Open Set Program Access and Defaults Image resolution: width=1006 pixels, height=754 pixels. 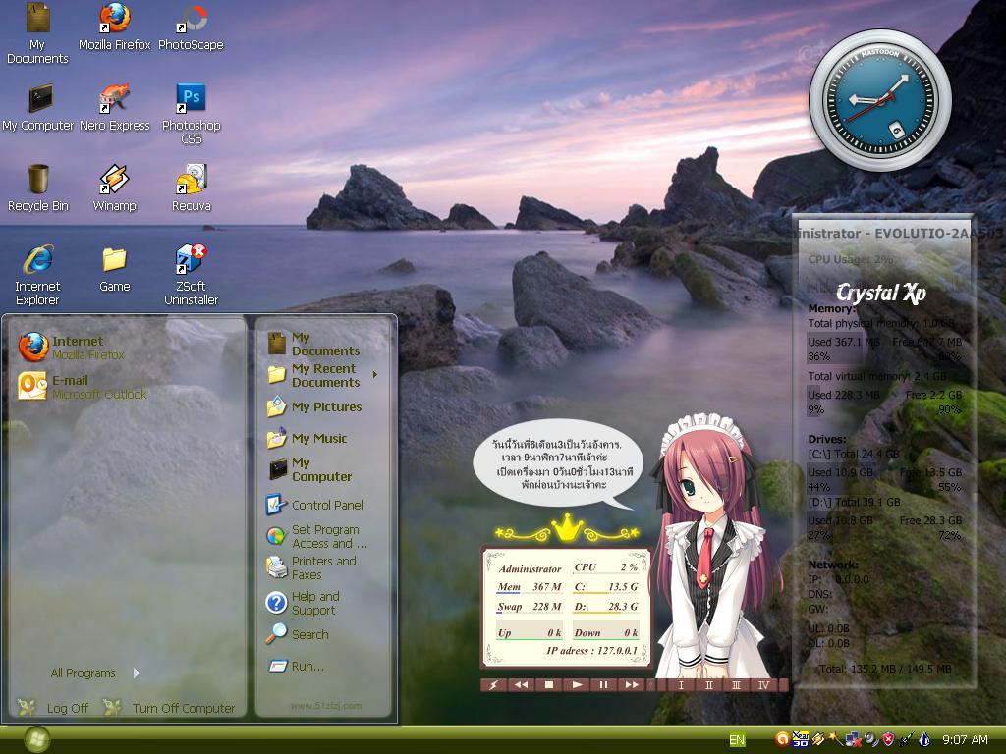tap(317, 536)
